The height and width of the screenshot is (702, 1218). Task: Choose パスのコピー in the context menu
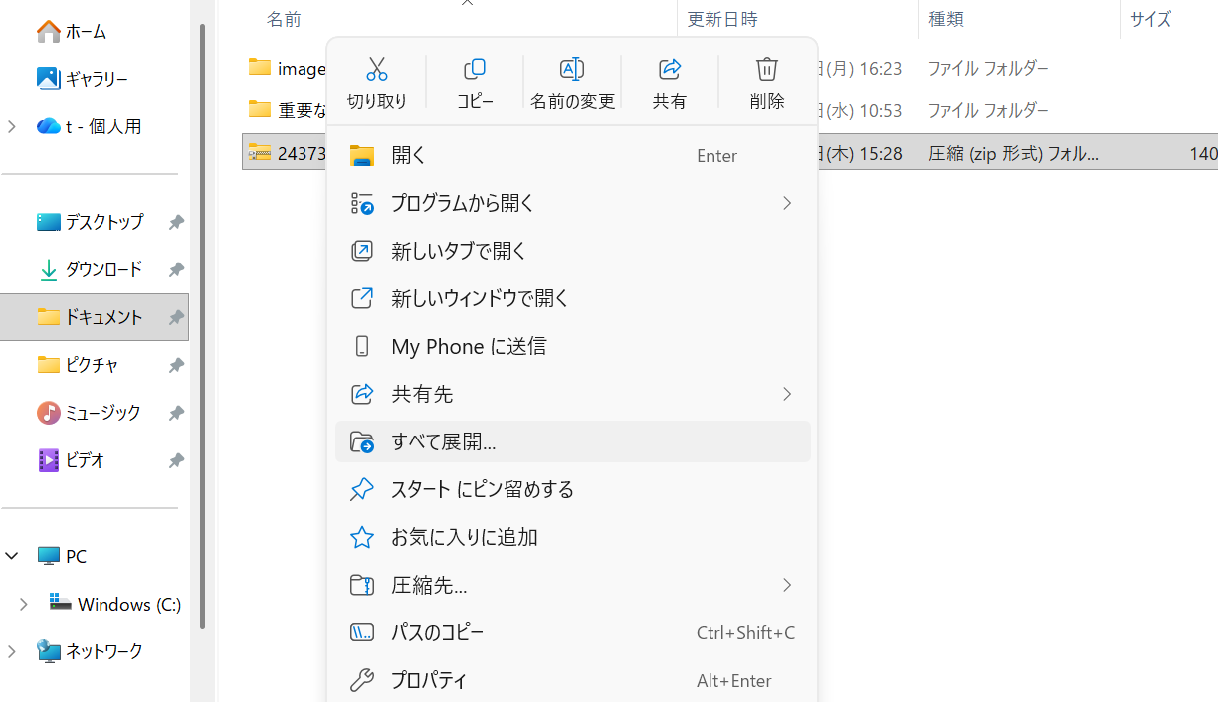click(x=438, y=632)
